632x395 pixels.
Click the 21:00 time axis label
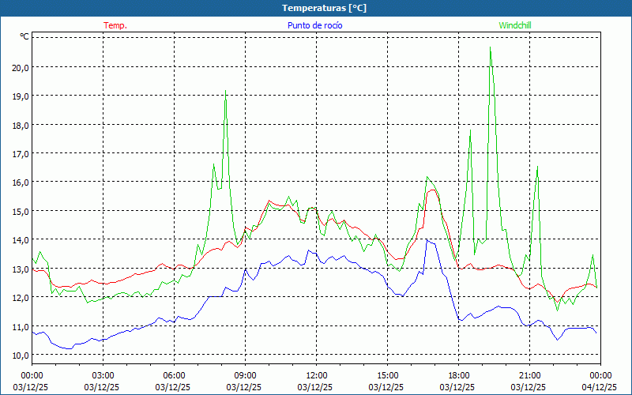[529, 374]
